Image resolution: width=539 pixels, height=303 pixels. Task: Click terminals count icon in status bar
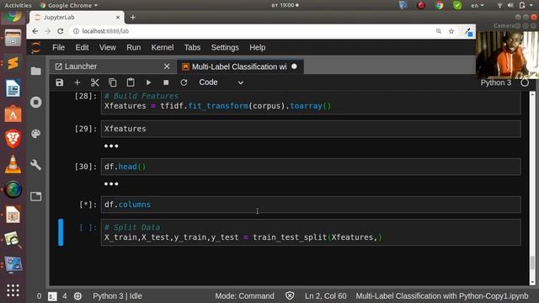tap(52, 296)
